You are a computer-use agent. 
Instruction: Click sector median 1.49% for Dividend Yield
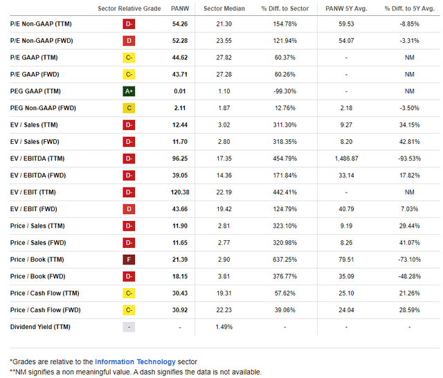[x=224, y=327]
